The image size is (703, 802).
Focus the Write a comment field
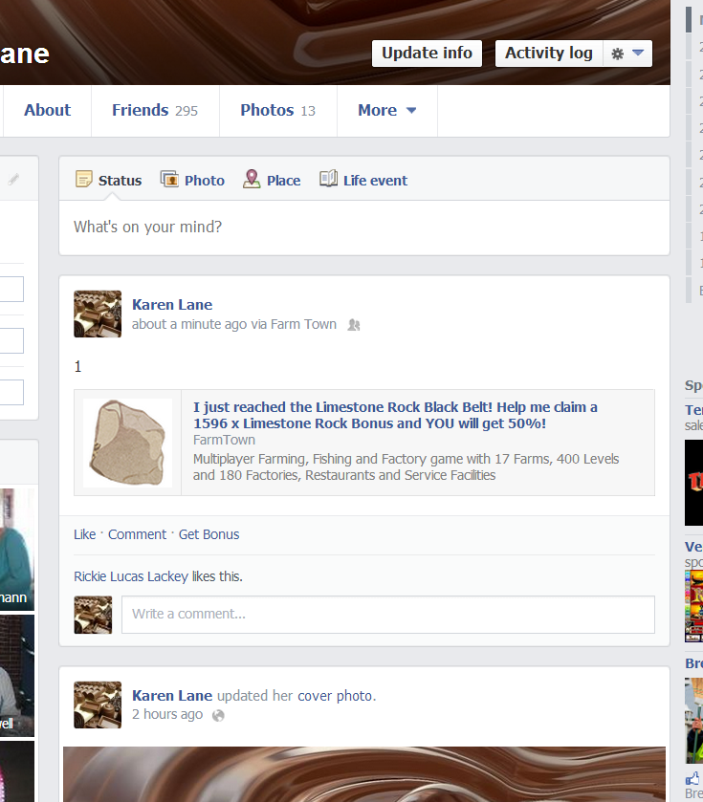click(x=387, y=615)
